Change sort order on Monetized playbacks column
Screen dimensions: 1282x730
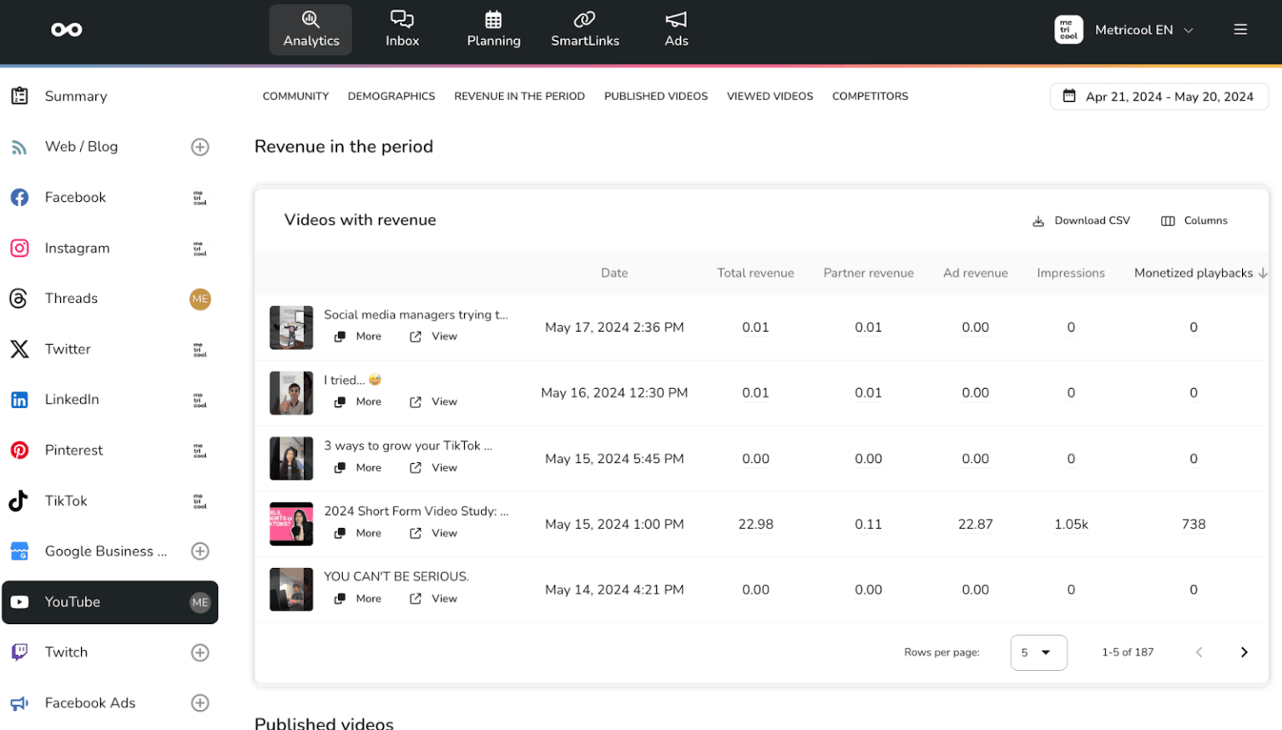point(1199,273)
